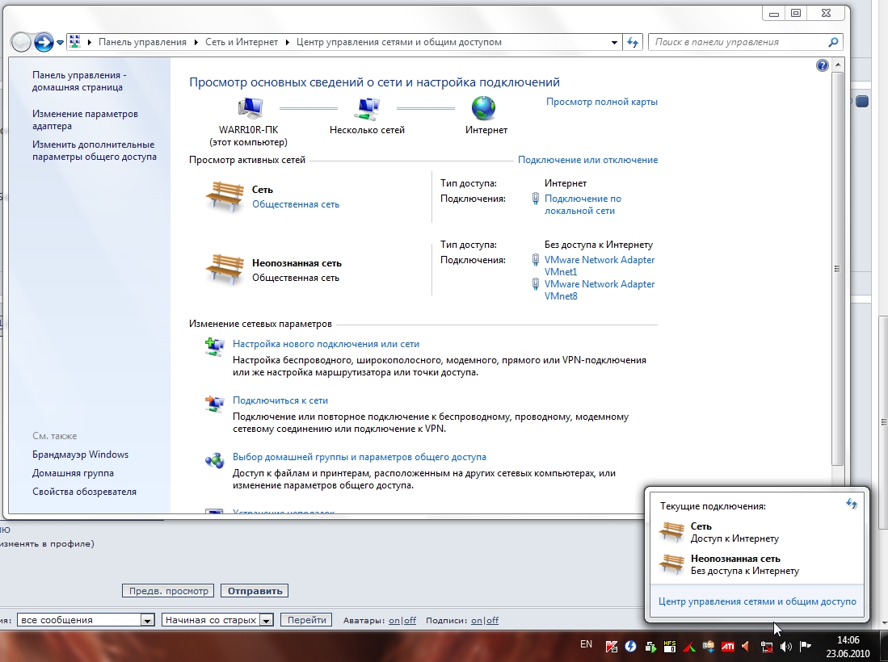Click the Интернет globe icon
This screenshot has width=888, height=662.
(x=484, y=108)
